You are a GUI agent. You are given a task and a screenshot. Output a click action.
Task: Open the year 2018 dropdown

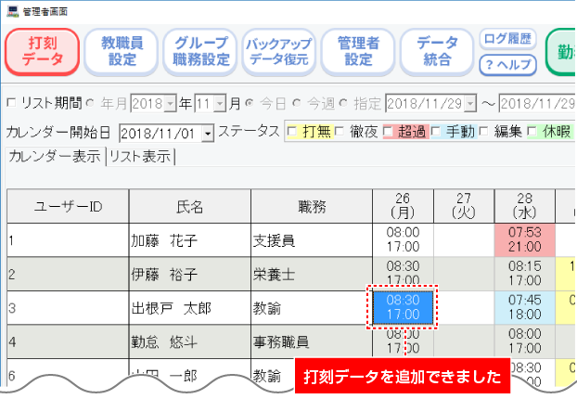click(x=170, y=103)
